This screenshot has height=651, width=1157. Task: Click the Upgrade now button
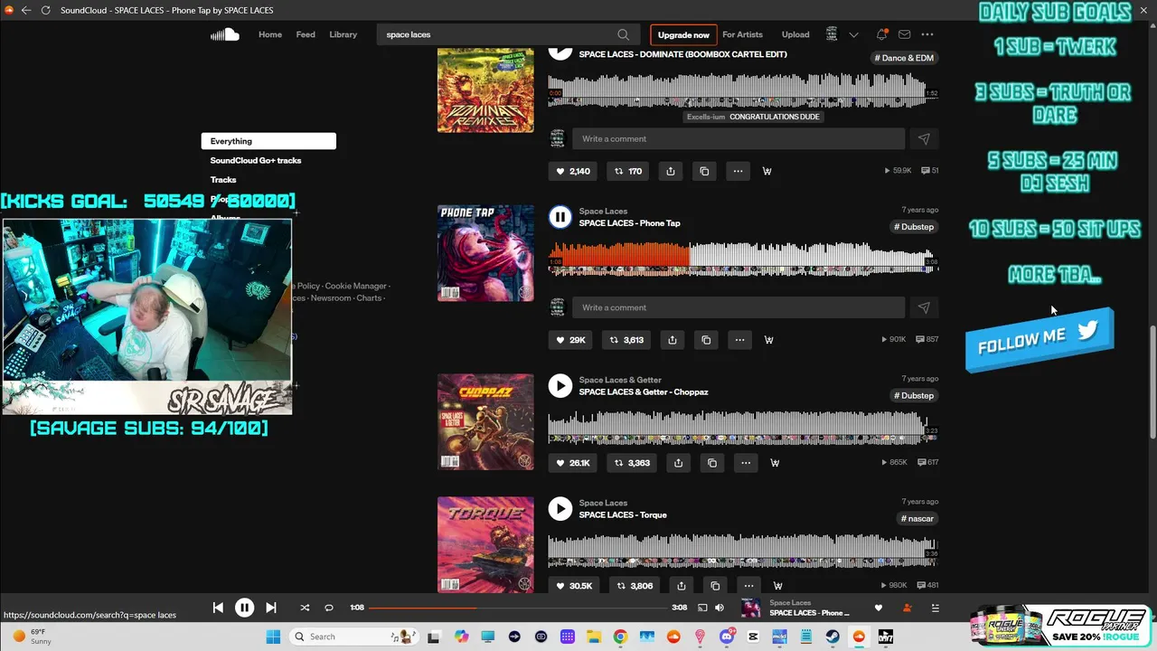pos(683,34)
